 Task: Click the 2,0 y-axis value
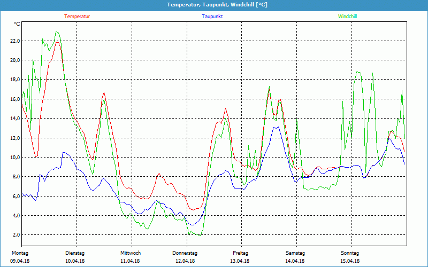16,235
